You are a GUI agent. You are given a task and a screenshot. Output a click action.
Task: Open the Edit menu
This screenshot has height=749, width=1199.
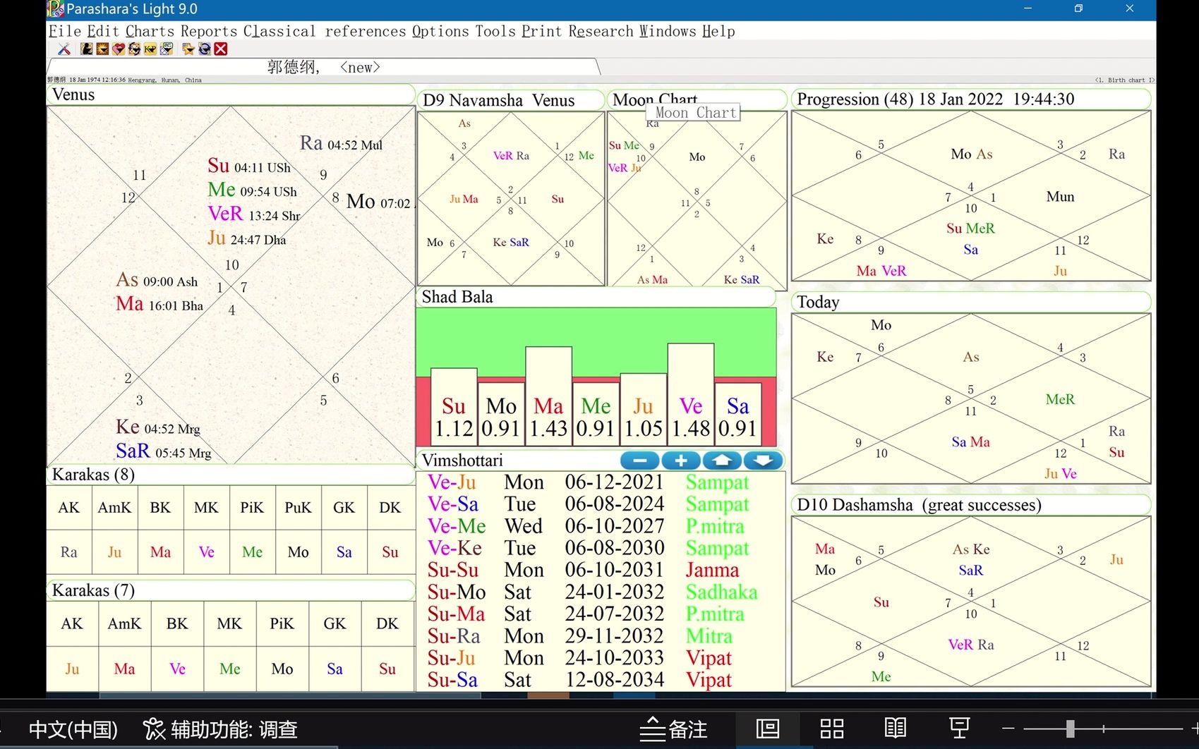103,31
